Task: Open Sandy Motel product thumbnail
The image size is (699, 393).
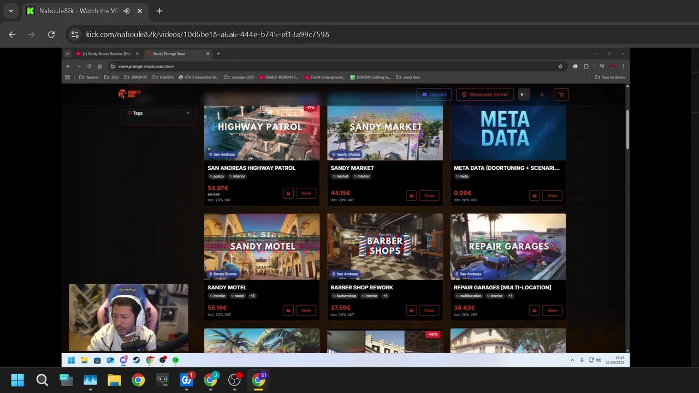Action: tap(262, 247)
